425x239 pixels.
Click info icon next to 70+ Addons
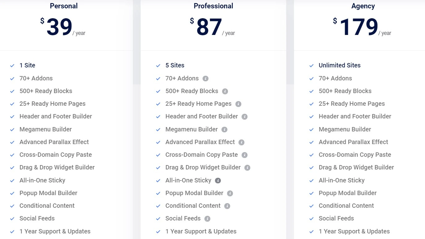[x=205, y=79]
